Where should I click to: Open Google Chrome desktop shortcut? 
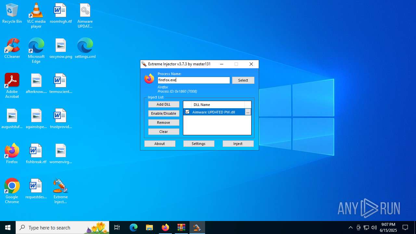coord(12,191)
